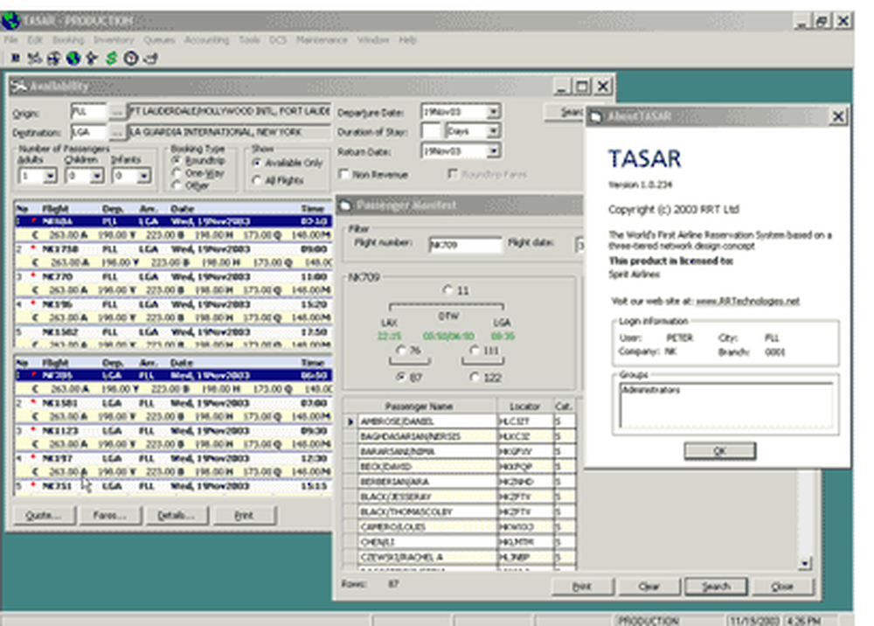Select the 122 radio button in manifest

tap(474, 378)
